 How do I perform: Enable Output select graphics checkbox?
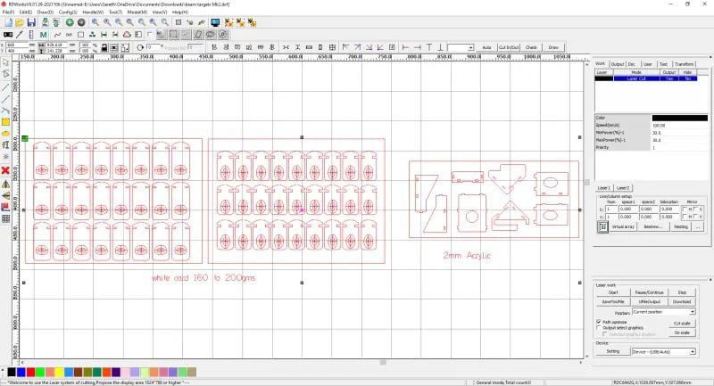(598, 327)
